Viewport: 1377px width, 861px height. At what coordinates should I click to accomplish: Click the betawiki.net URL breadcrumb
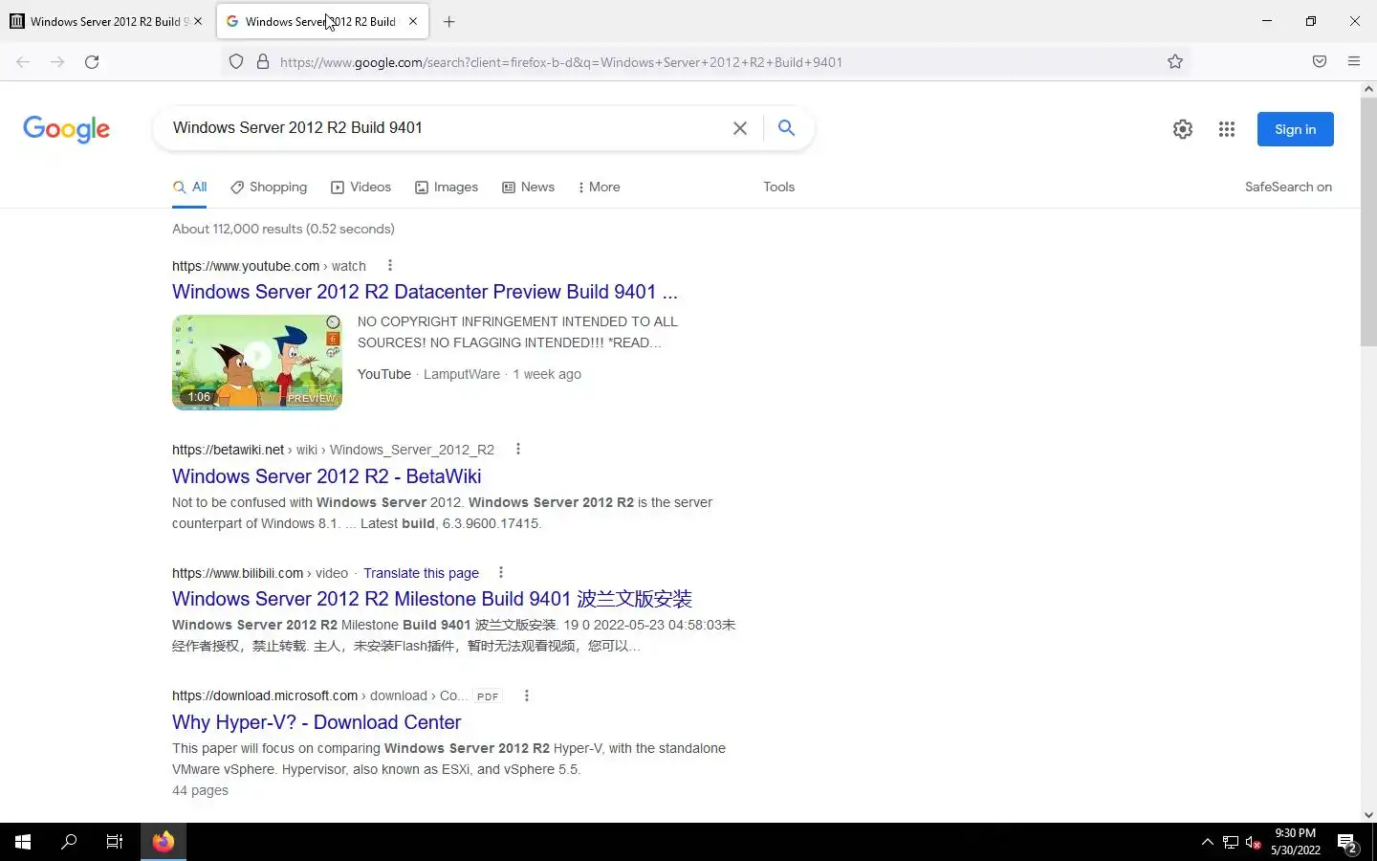tap(333, 450)
